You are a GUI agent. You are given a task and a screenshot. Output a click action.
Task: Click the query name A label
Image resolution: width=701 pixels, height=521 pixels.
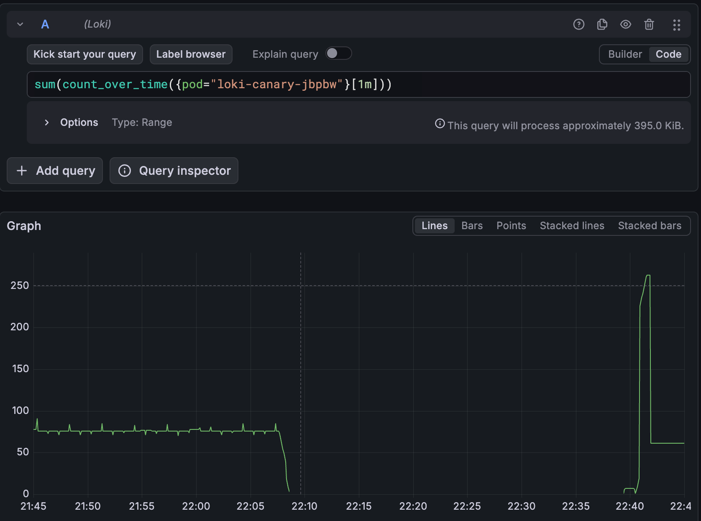[45, 24]
